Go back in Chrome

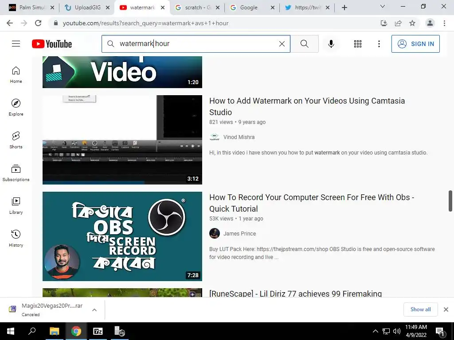(10, 23)
